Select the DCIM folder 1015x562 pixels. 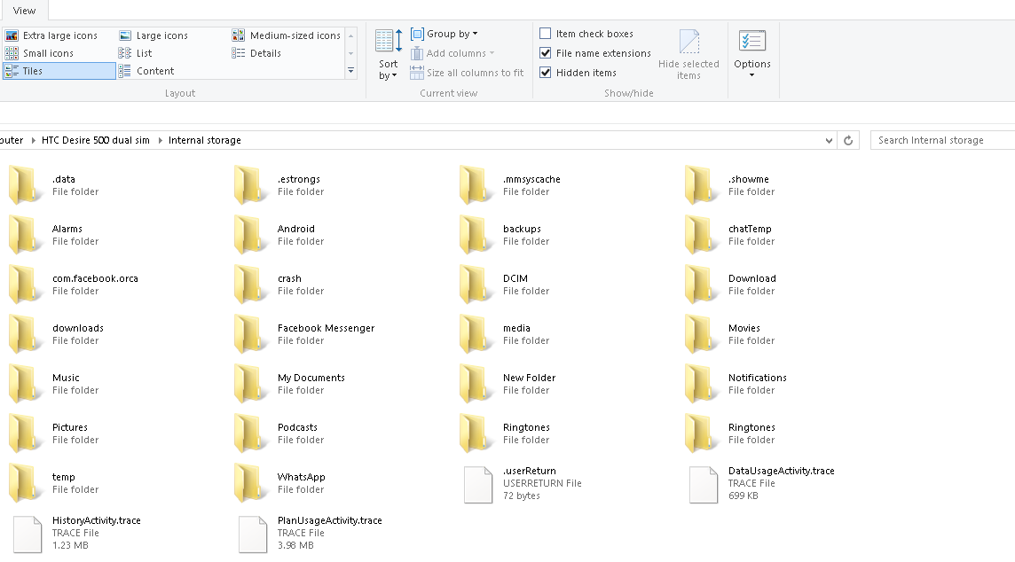click(x=505, y=285)
